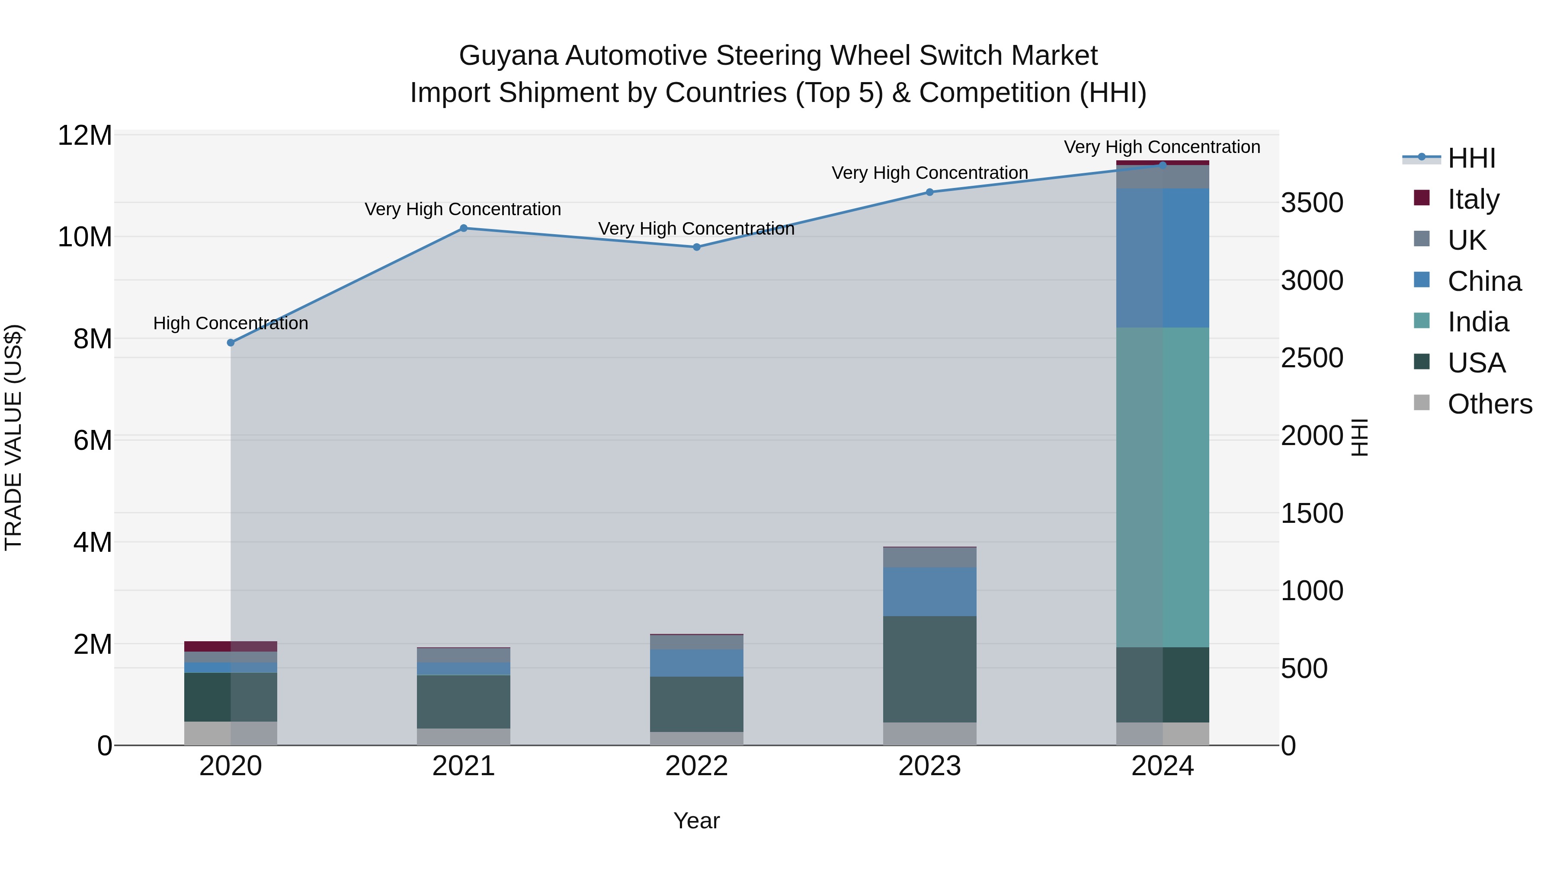Click the USA segment of 2022 bar

click(696, 704)
